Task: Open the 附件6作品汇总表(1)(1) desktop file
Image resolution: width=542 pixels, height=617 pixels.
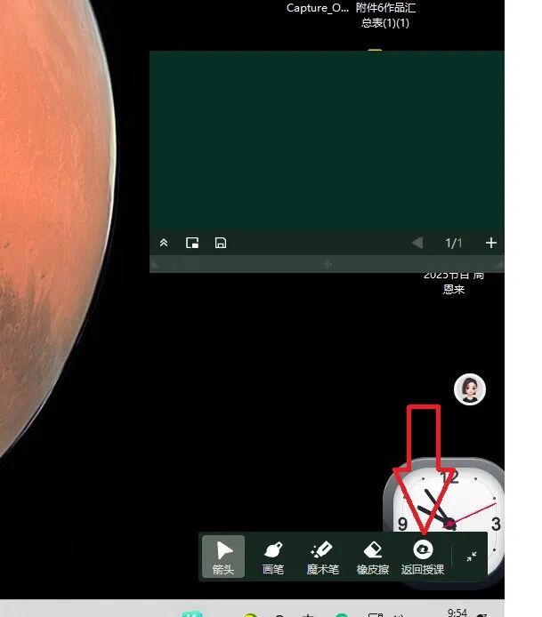Action: pyautogui.click(x=385, y=15)
